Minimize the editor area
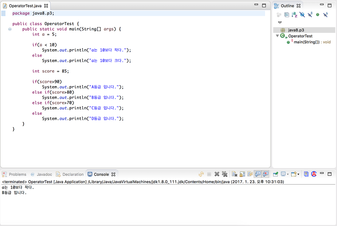337x226 pixels. (x=256, y=4)
